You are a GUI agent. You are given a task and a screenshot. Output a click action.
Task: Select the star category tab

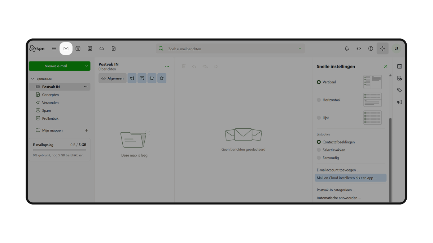pos(162,78)
